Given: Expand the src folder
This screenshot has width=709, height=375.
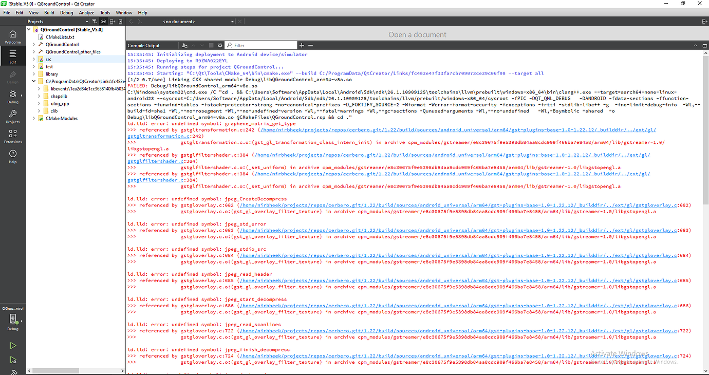Looking at the screenshot, I should point(34,59).
